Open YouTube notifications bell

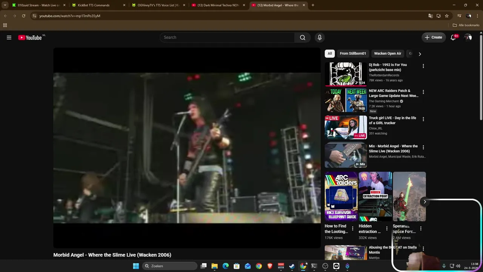tap(454, 37)
